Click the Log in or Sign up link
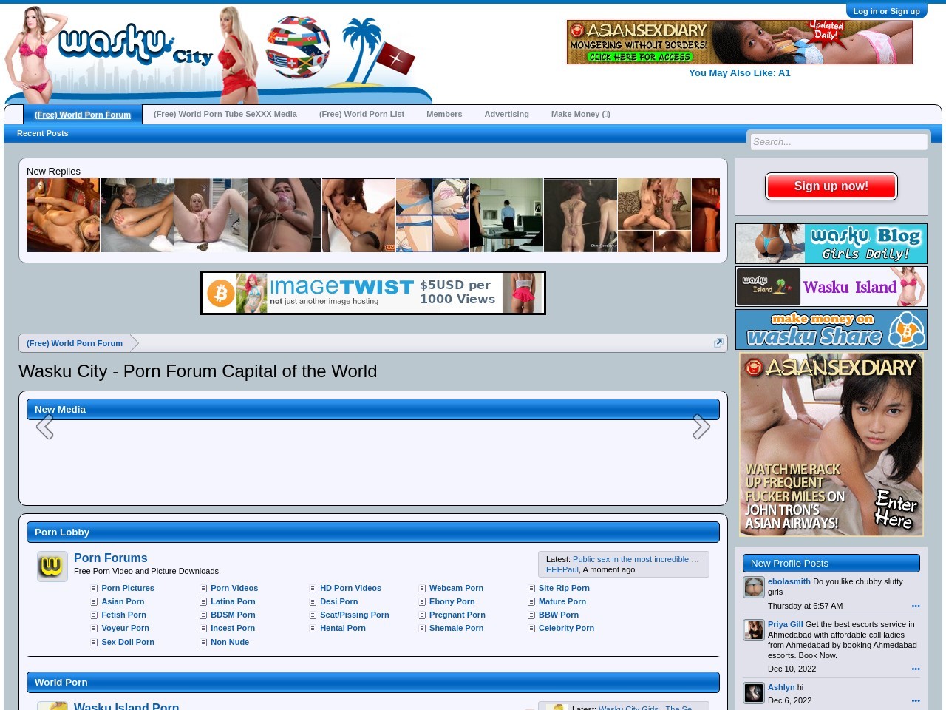This screenshot has height=710, width=946. coord(886,11)
